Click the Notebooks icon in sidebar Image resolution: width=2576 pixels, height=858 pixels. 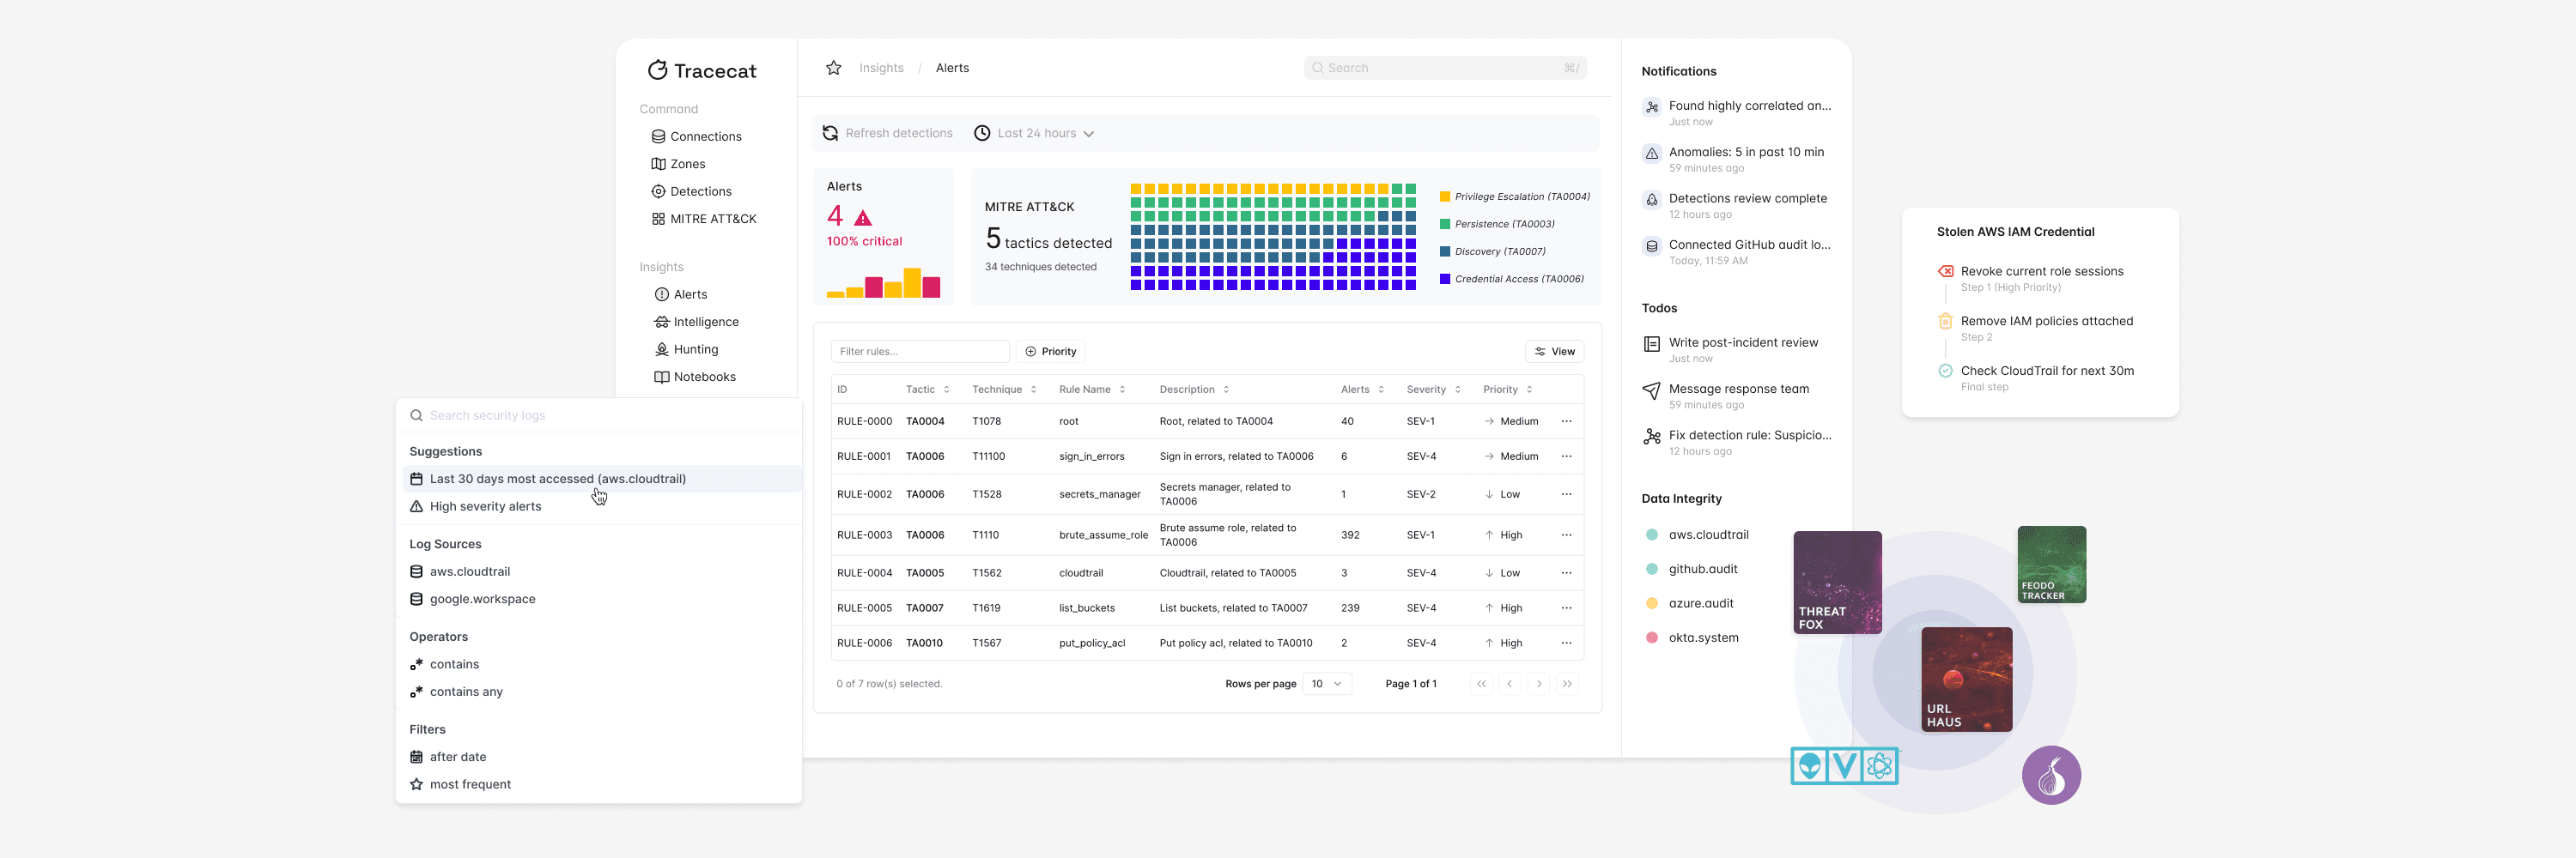[661, 377]
